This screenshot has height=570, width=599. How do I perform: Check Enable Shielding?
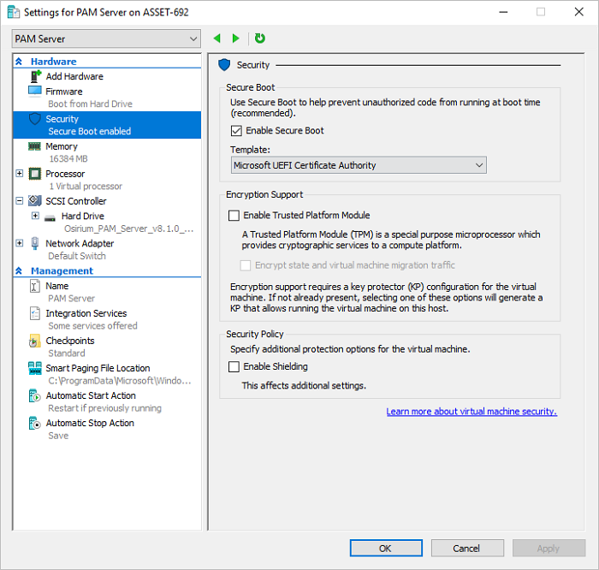tap(234, 367)
